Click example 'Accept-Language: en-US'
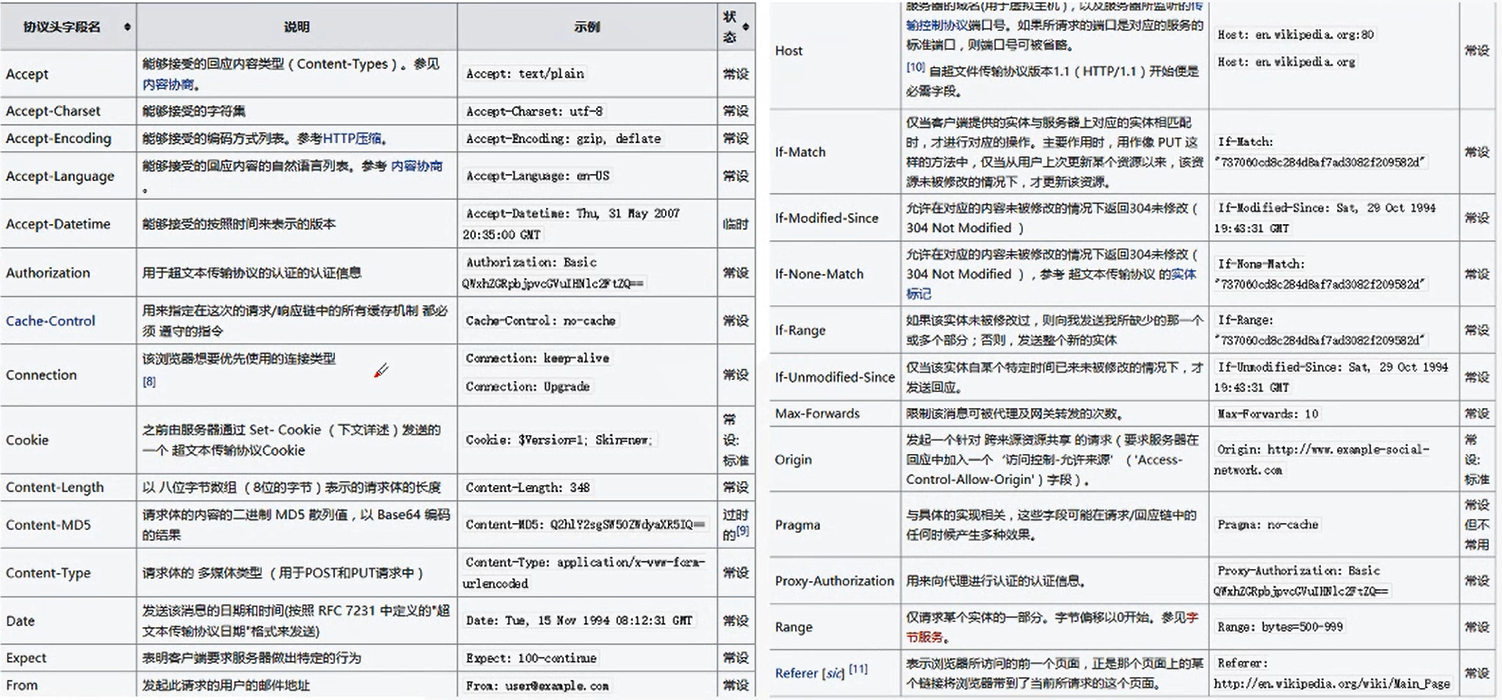 tap(537, 176)
